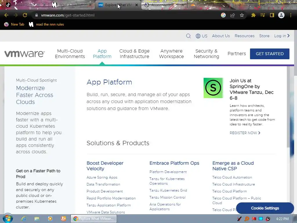Open the Store link
297x223 pixels.
[264, 36]
